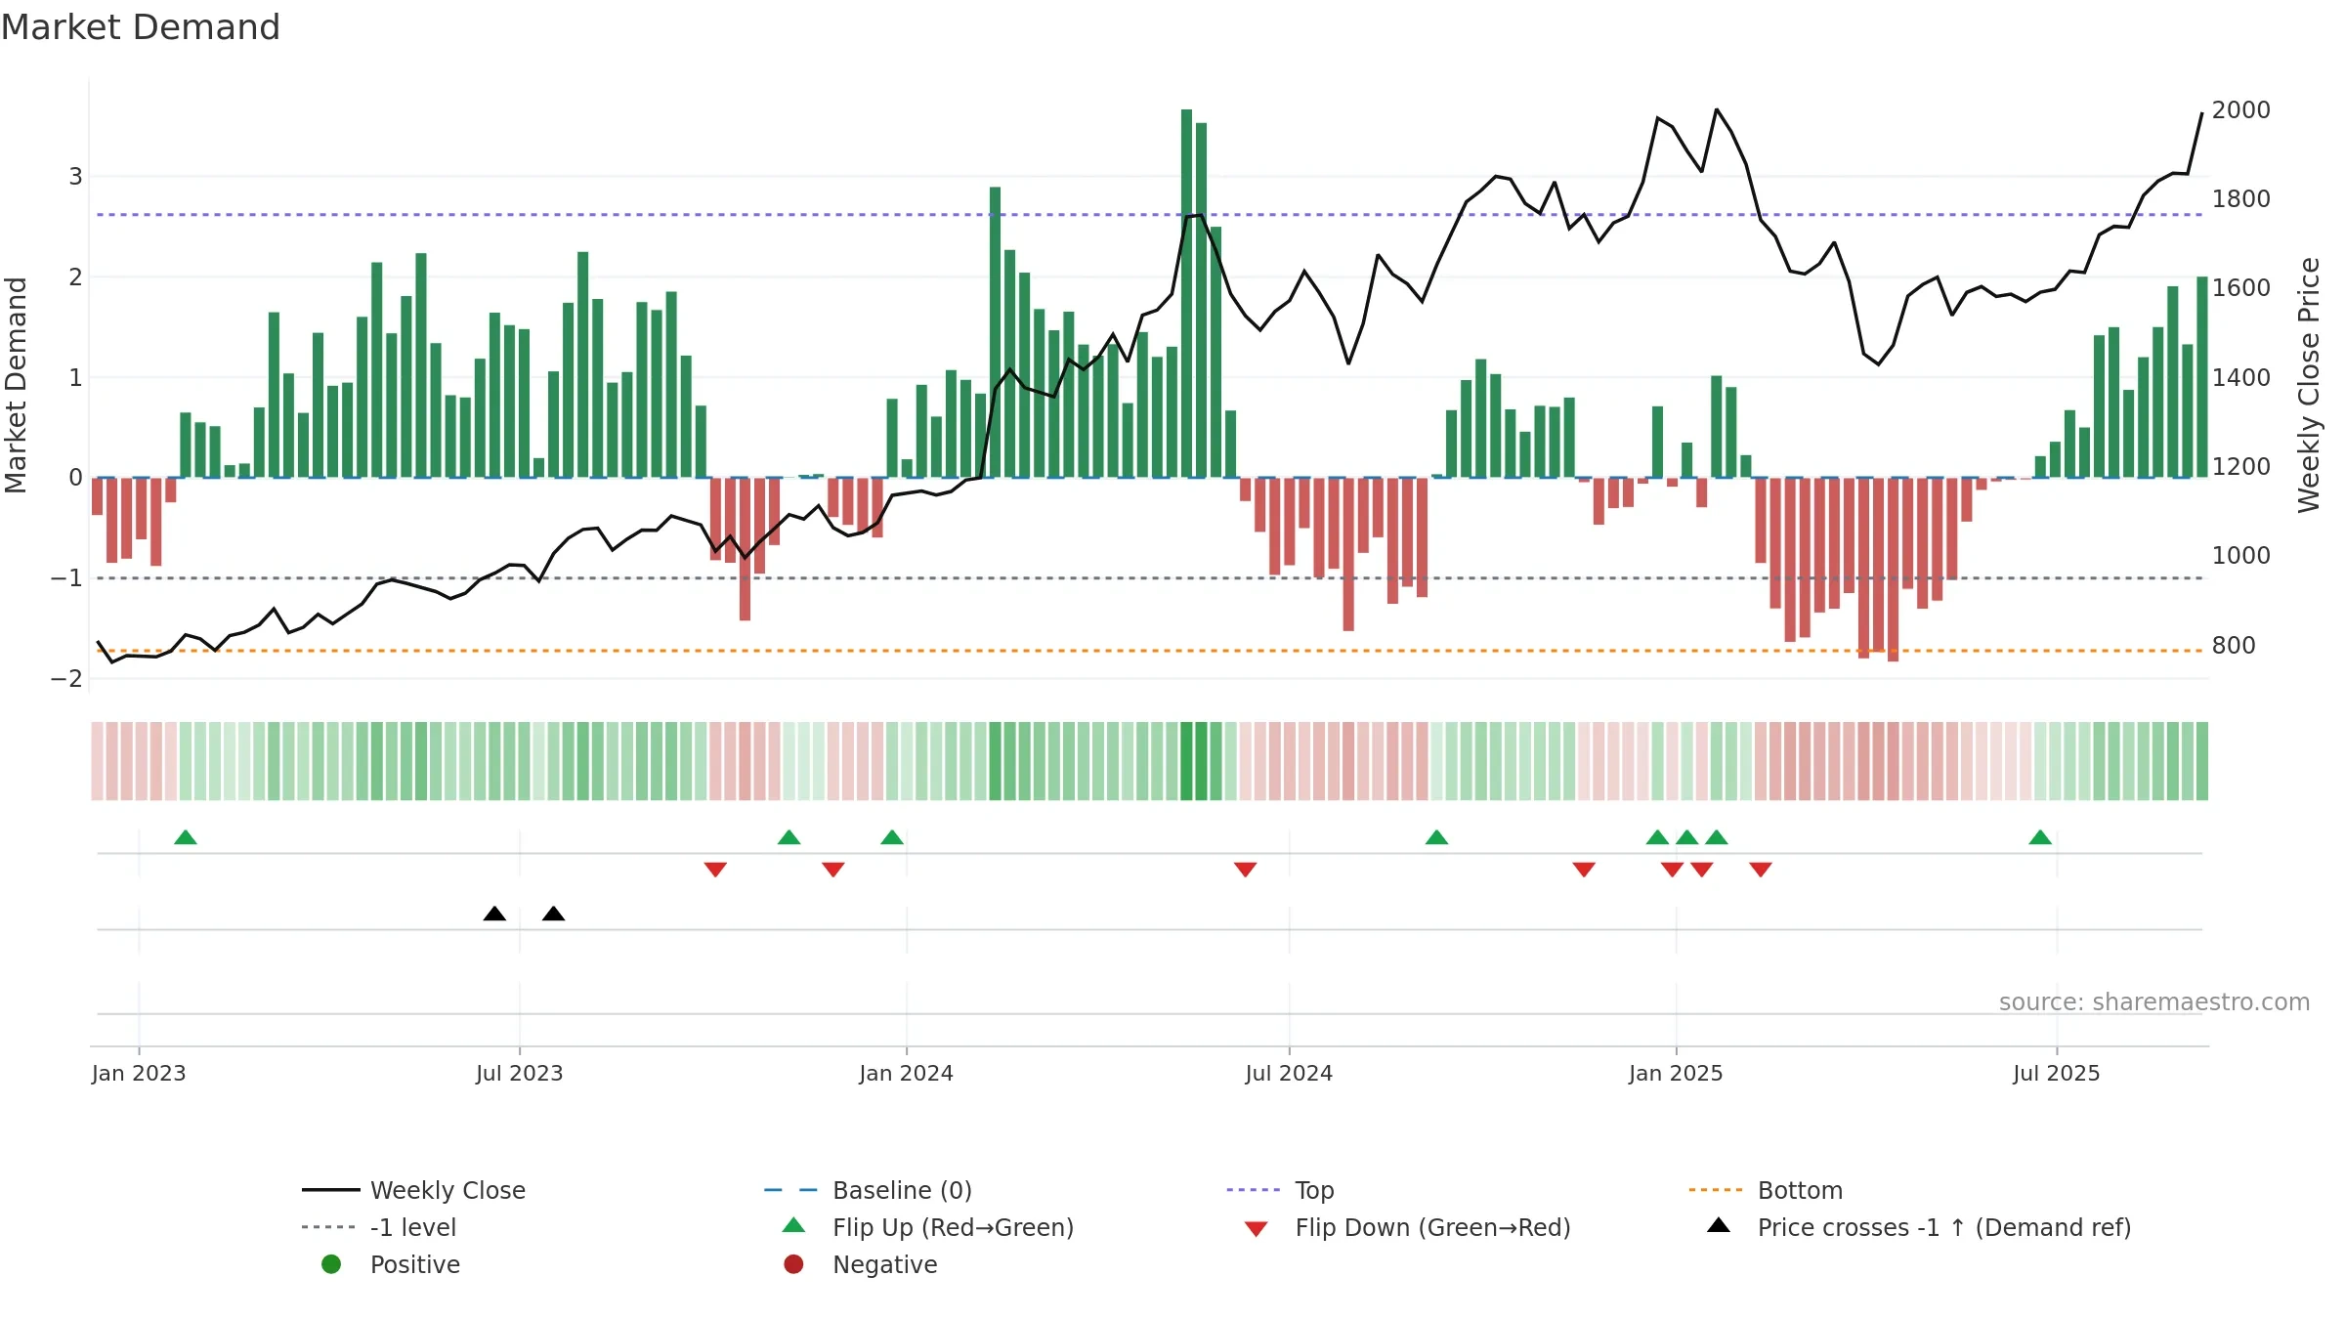2345x1319 pixels.
Task: Click the Jan 2024 x-axis label
Action: click(x=907, y=1073)
